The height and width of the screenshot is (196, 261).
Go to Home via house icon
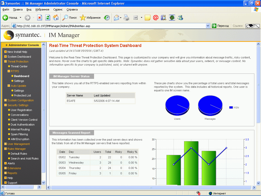click(56, 18)
